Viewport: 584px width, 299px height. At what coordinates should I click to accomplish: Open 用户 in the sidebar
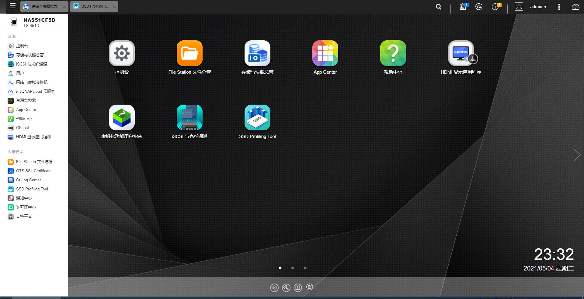34,73
